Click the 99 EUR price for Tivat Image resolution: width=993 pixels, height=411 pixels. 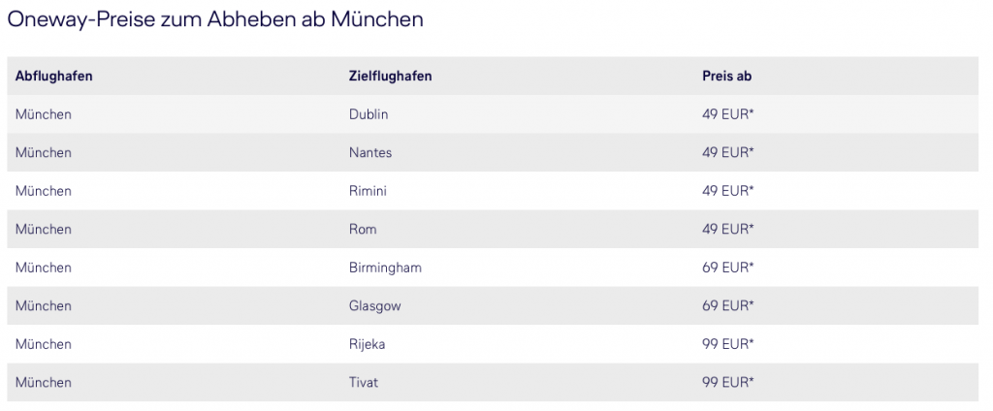pos(728,383)
